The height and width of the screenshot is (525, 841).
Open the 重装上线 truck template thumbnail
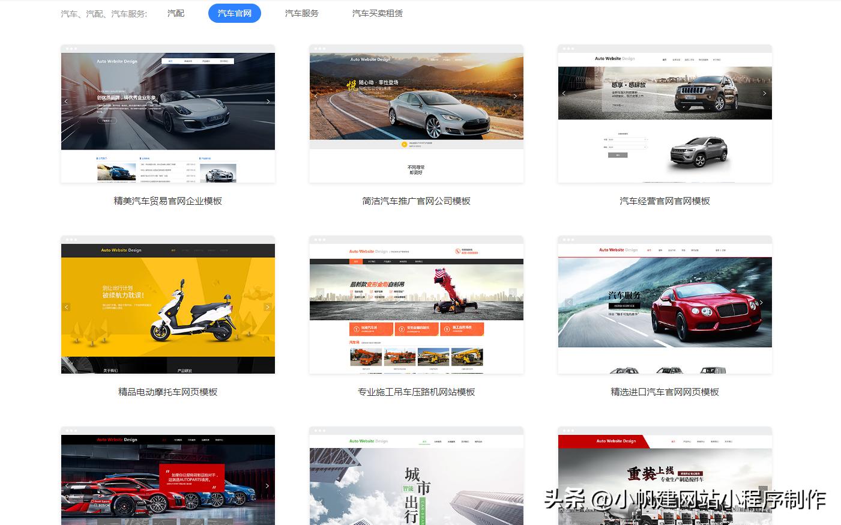point(665,476)
